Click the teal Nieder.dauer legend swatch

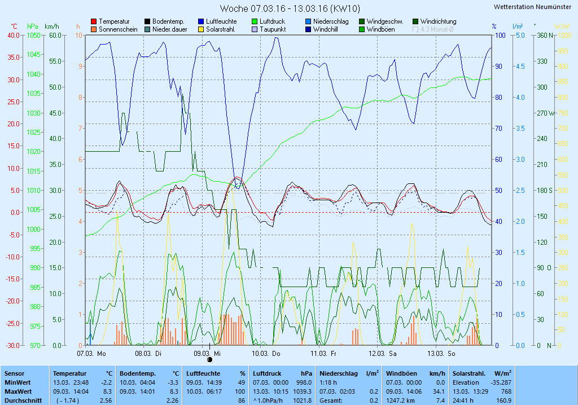[147, 29]
